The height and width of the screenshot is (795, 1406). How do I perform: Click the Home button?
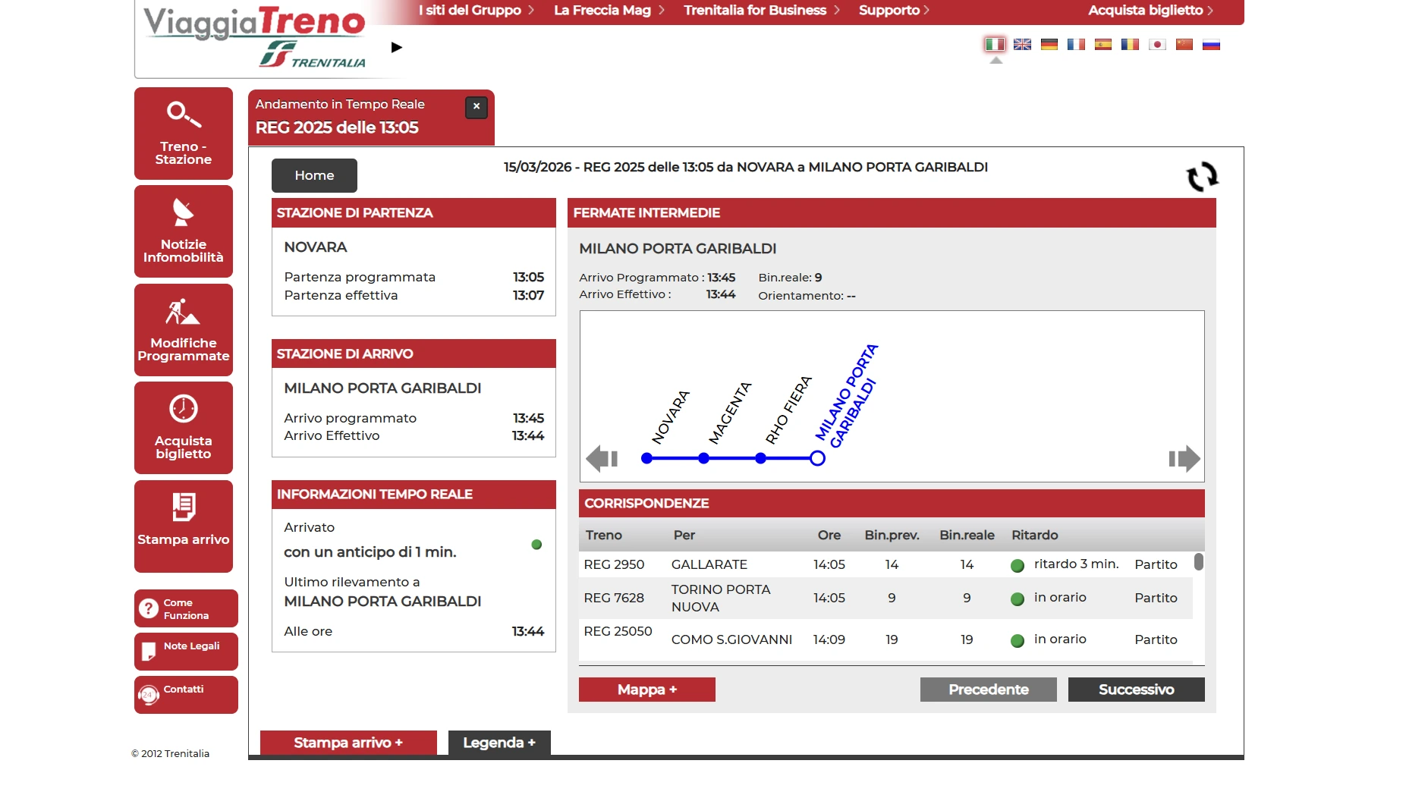click(314, 175)
